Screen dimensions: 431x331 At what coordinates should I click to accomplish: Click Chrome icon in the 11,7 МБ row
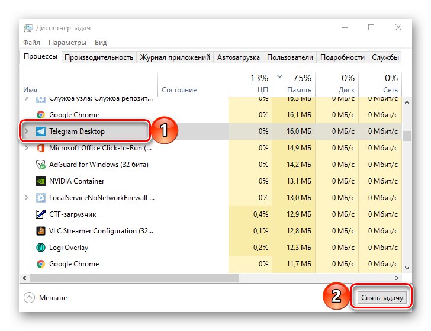click(x=41, y=264)
